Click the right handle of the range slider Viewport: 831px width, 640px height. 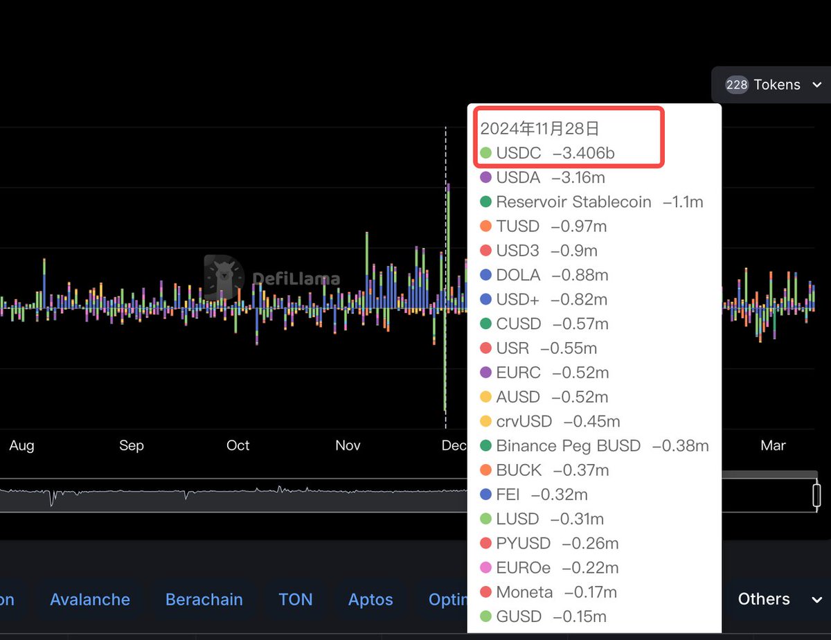click(x=816, y=495)
